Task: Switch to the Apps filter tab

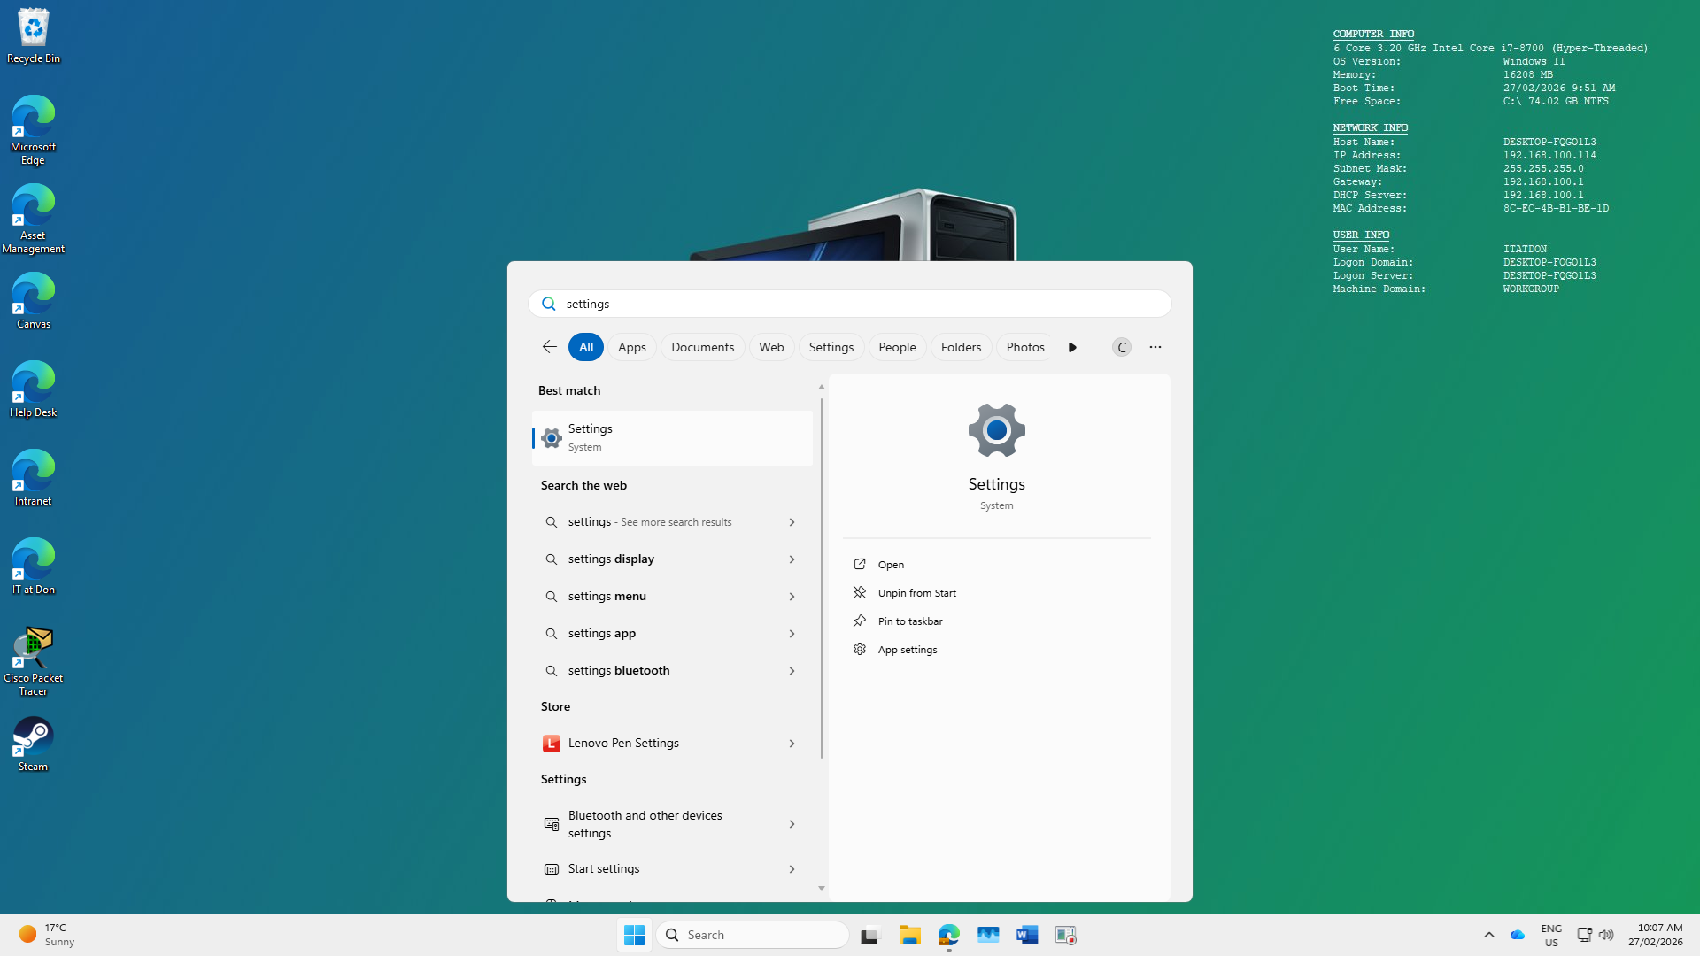Action: [631, 347]
